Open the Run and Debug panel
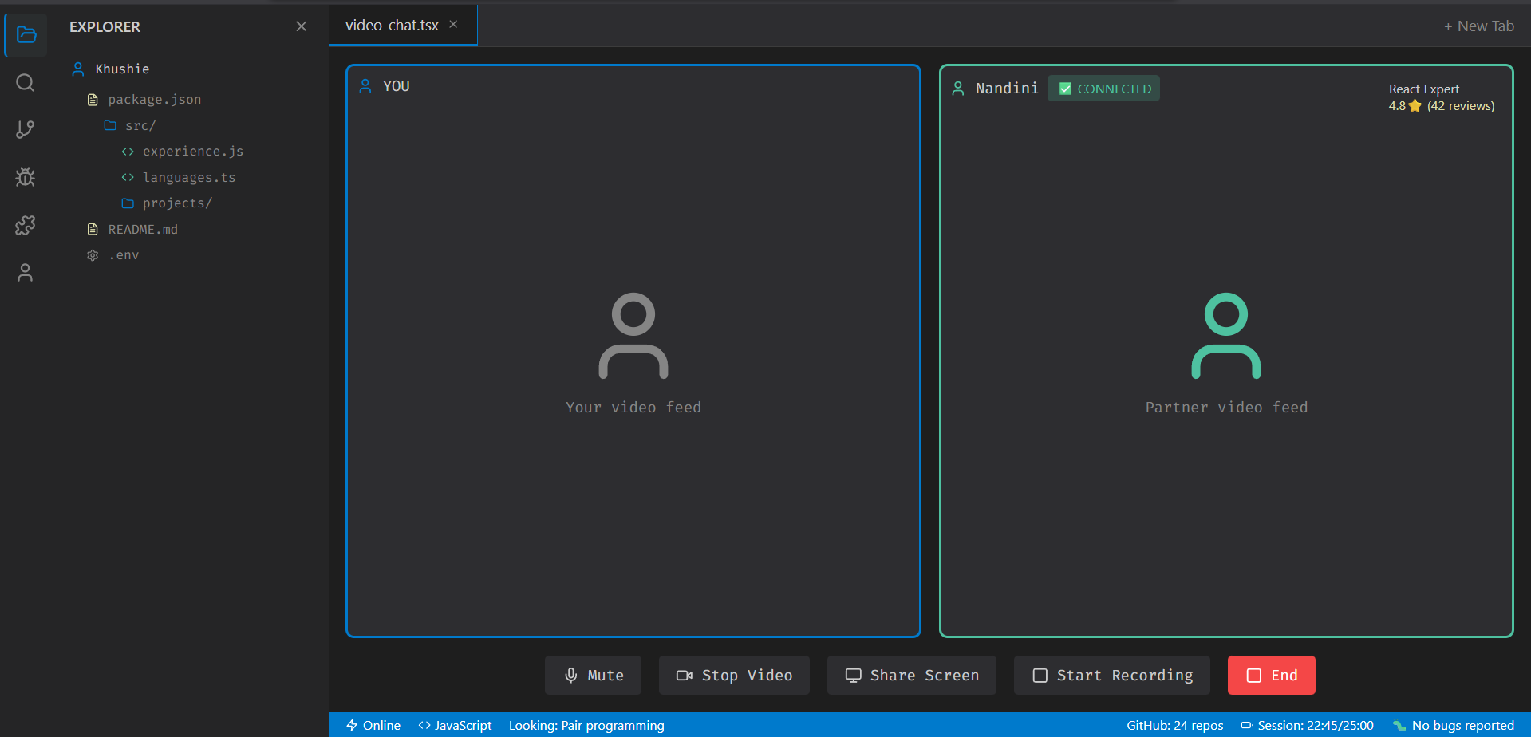Image resolution: width=1531 pixels, height=737 pixels. 25,177
